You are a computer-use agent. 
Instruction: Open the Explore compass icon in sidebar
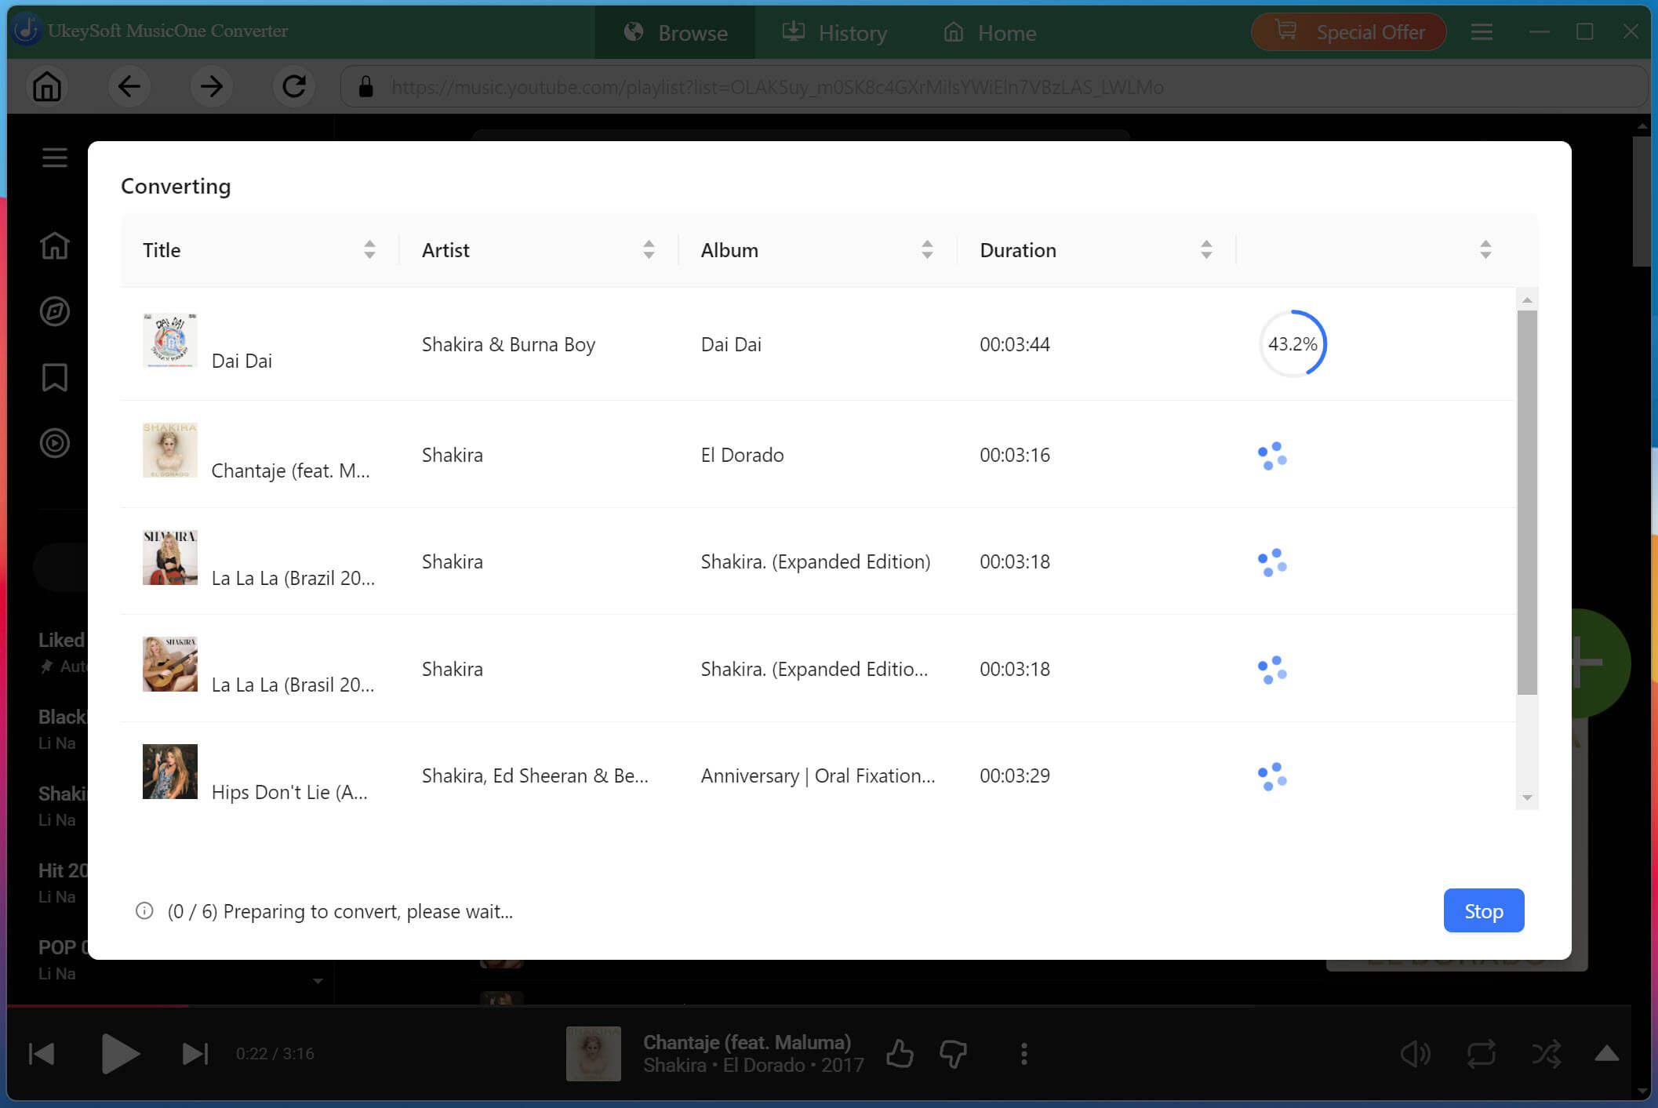point(54,311)
